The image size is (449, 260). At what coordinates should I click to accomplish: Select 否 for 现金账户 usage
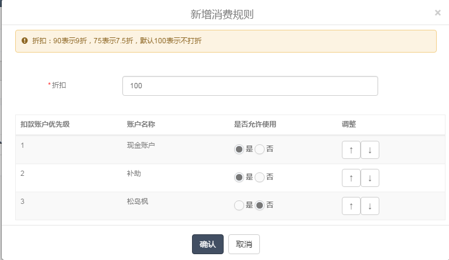[x=259, y=149]
